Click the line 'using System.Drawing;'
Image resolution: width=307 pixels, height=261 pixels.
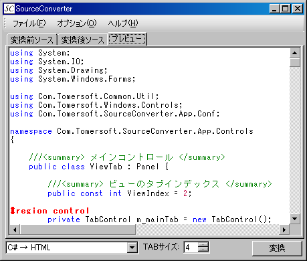(x=59, y=70)
